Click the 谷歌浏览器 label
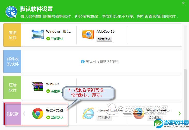The image size is (189, 130). coord(54,110)
